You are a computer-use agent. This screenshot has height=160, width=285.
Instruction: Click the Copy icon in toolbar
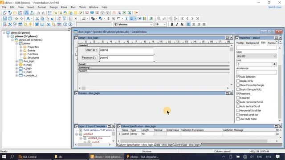(x=42, y=19)
